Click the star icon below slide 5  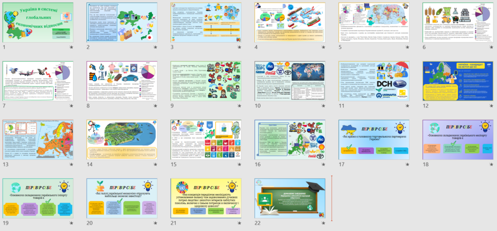click(x=407, y=47)
